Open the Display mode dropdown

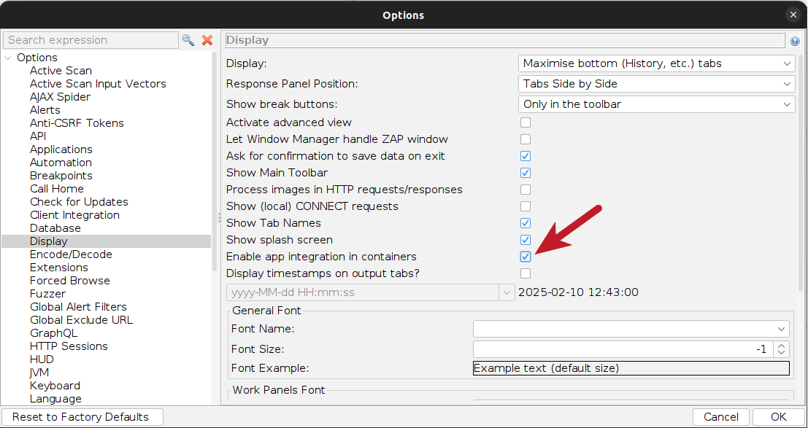tap(656, 64)
